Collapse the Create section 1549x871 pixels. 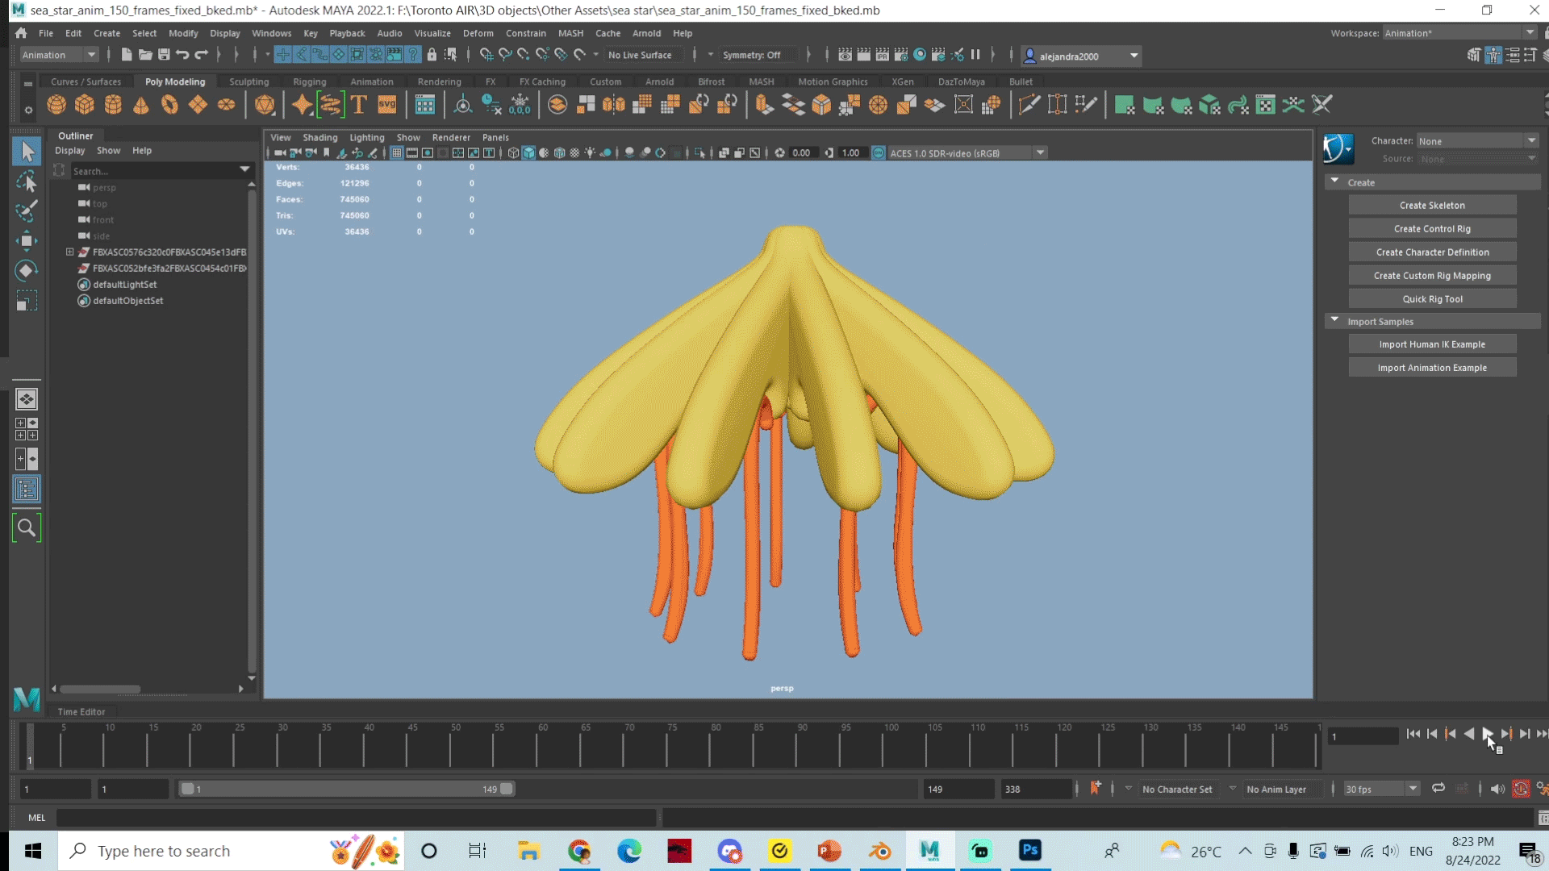(1335, 181)
